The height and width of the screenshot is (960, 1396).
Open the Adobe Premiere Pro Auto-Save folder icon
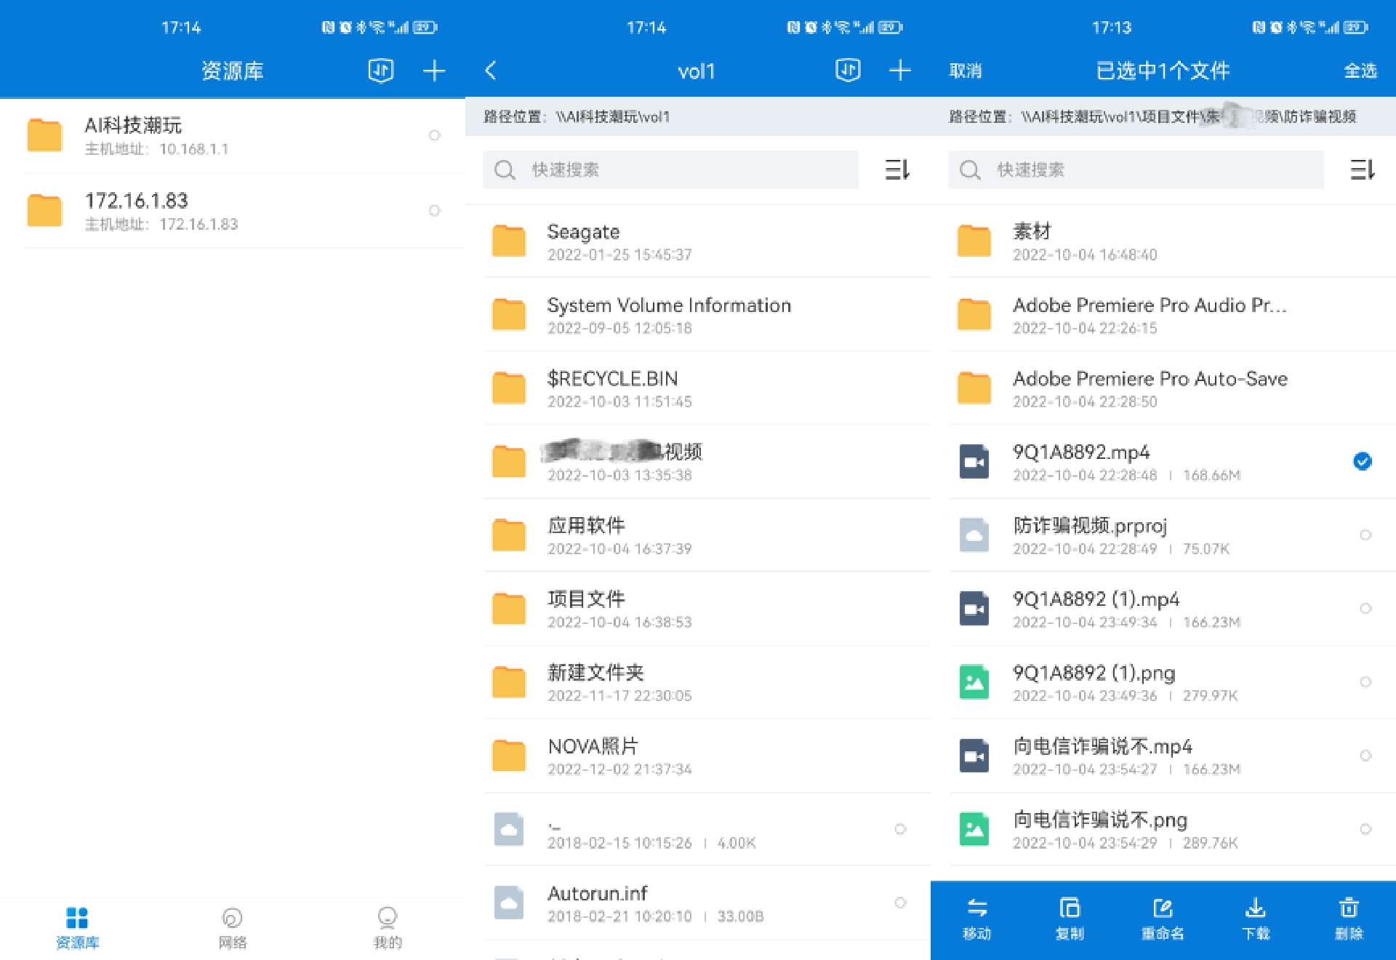[x=974, y=388]
